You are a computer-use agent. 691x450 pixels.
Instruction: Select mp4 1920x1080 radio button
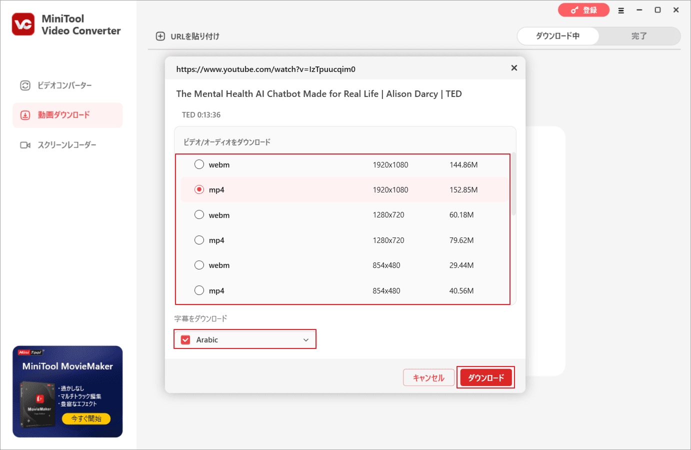[x=199, y=189]
